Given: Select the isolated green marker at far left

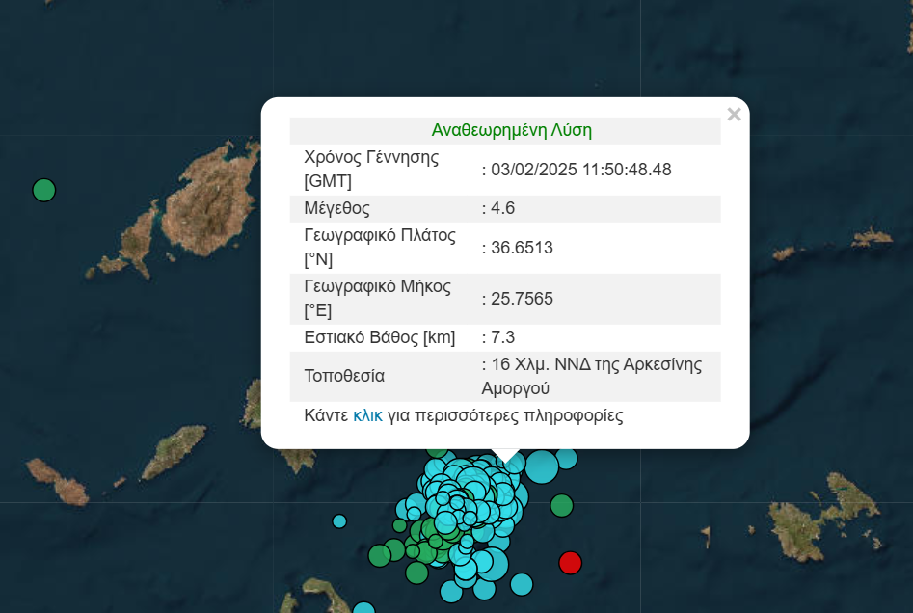Looking at the screenshot, I should (43, 190).
